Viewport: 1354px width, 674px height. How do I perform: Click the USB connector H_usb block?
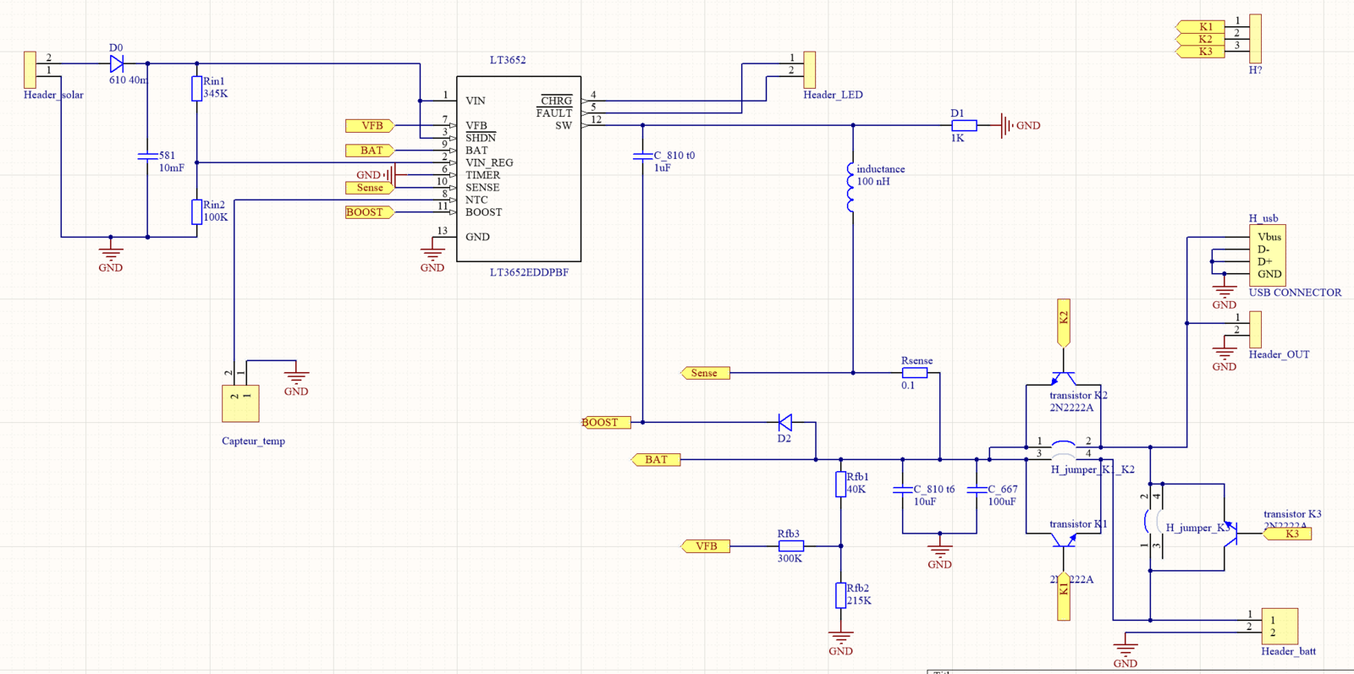click(1267, 255)
